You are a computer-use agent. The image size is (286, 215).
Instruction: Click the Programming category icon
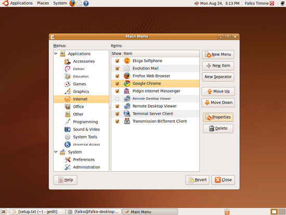(x=67, y=122)
